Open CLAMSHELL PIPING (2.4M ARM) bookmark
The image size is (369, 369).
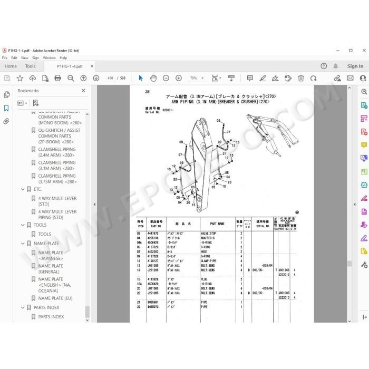point(57,152)
